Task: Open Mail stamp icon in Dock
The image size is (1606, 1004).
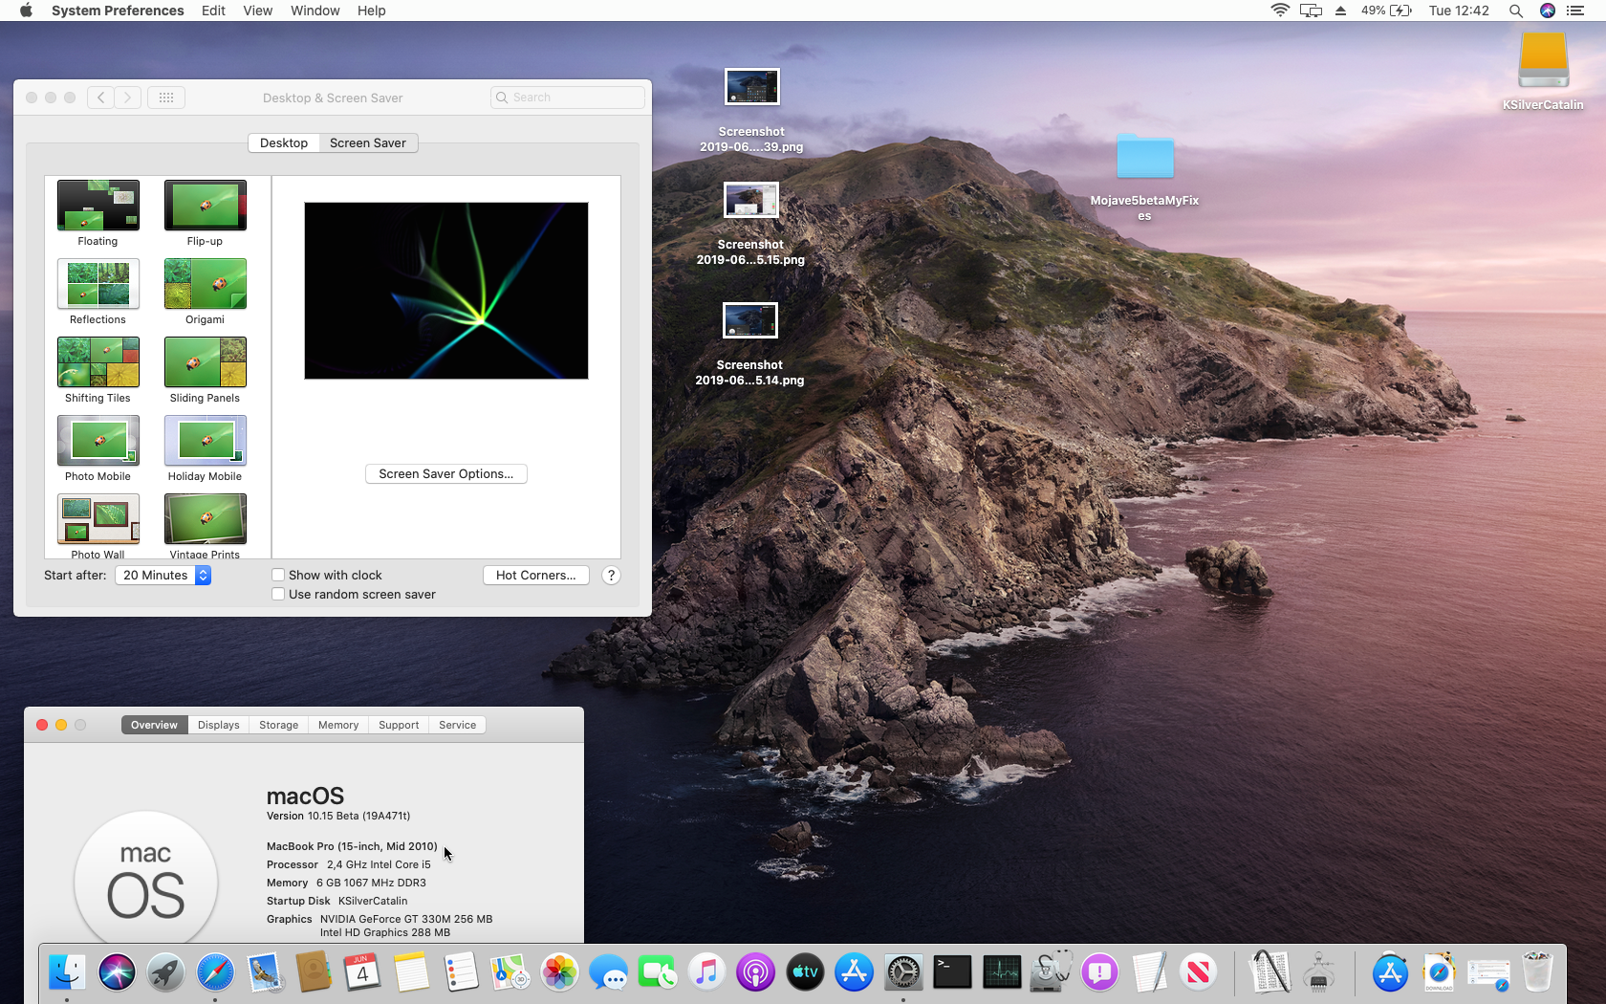Action: 265,973
